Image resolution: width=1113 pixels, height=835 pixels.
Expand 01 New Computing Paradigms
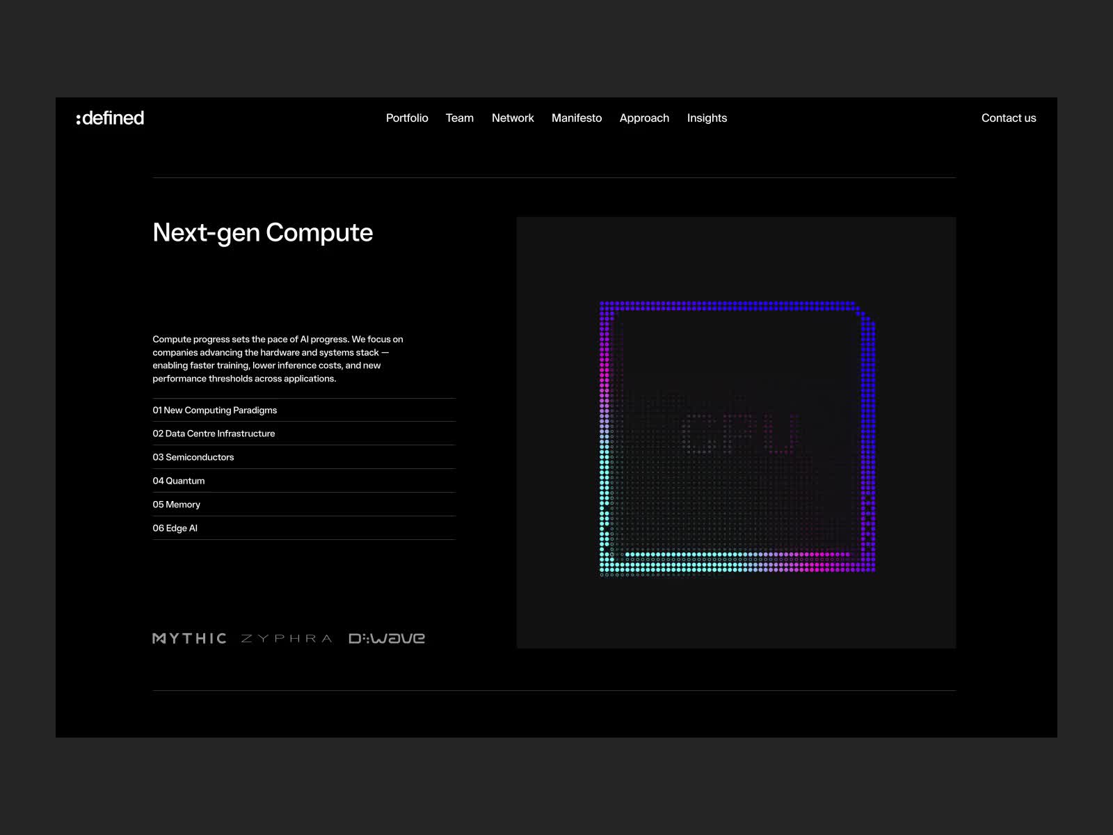coord(215,411)
